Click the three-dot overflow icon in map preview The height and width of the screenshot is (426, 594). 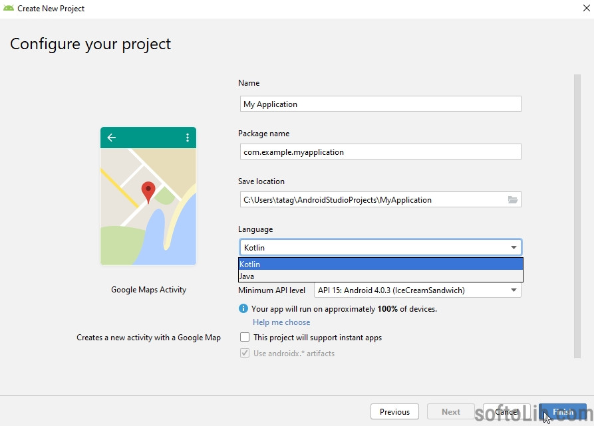point(188,138)
